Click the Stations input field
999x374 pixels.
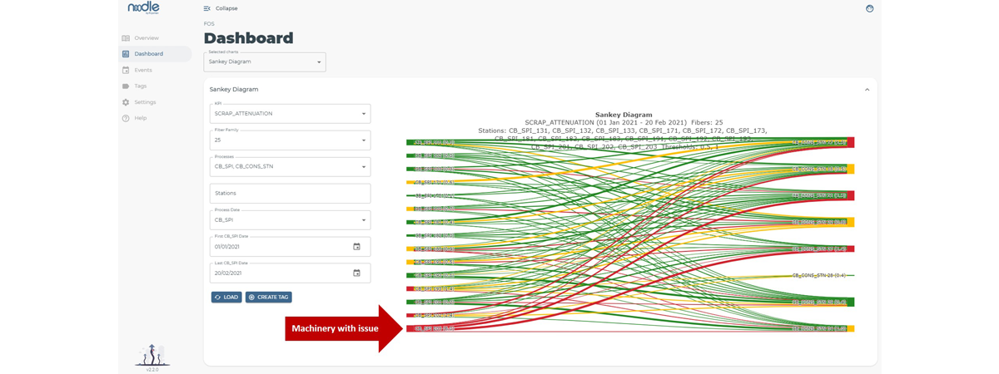click(290, 194)
